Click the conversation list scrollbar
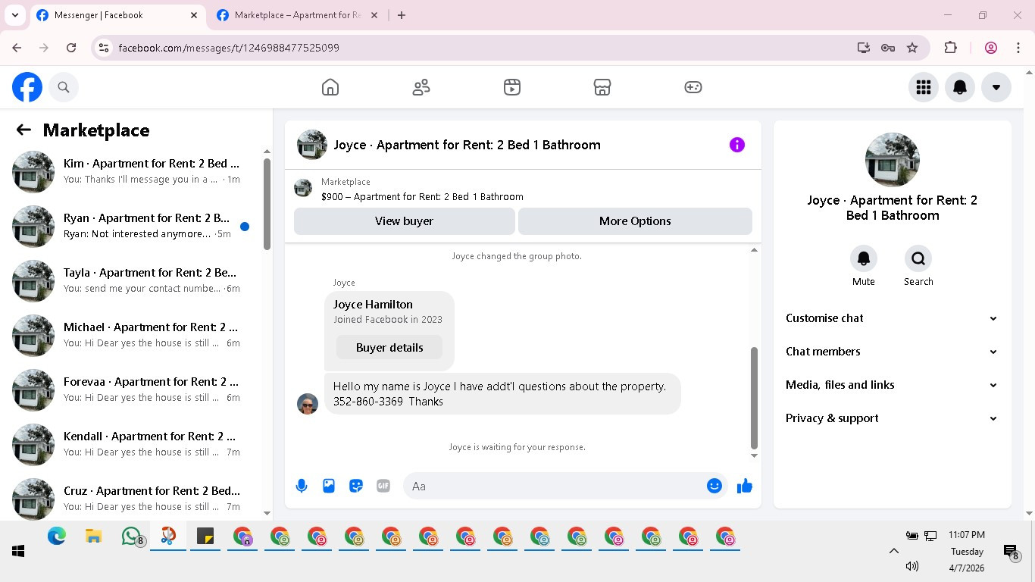The image size is (1035, 582). [x=267, y=204]
